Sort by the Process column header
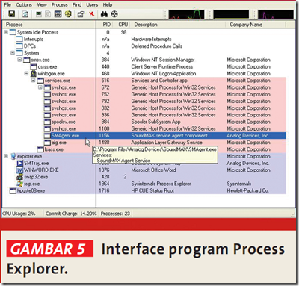The image size is (299, 286). pos(49,25)
